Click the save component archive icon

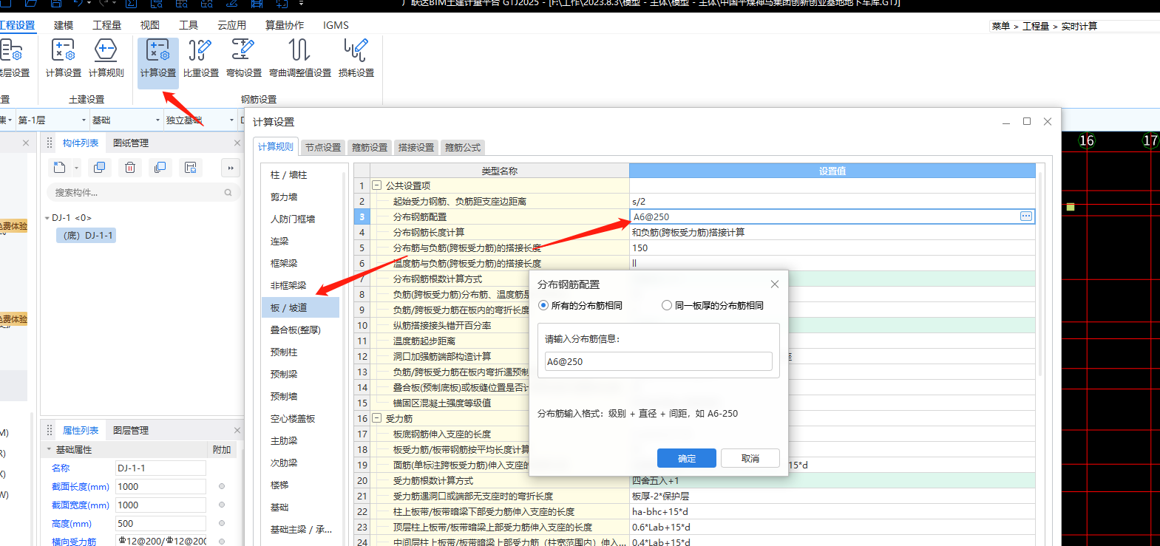(x=190, y=168)
